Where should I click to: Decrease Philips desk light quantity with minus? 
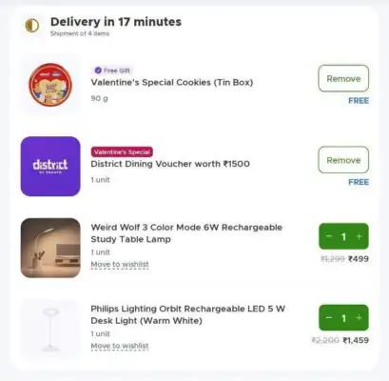click(329, 318)
